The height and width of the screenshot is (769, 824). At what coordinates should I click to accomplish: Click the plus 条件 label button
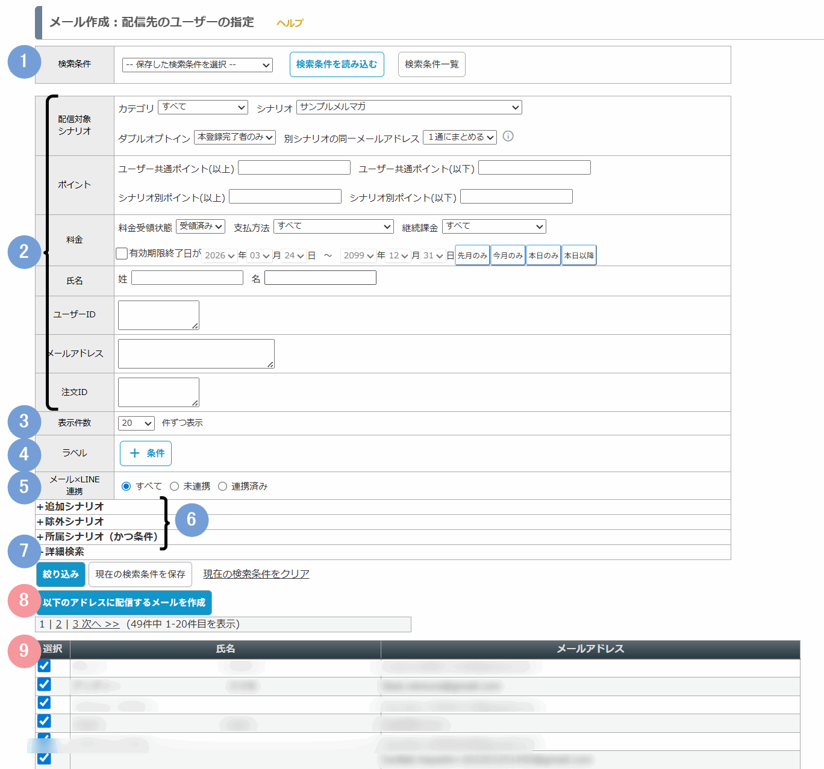click(146, 453)
